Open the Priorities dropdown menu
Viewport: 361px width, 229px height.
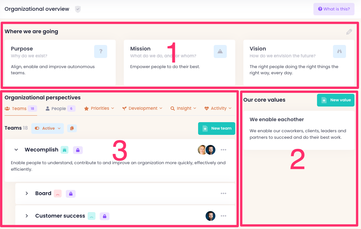[x=99, y=108]
